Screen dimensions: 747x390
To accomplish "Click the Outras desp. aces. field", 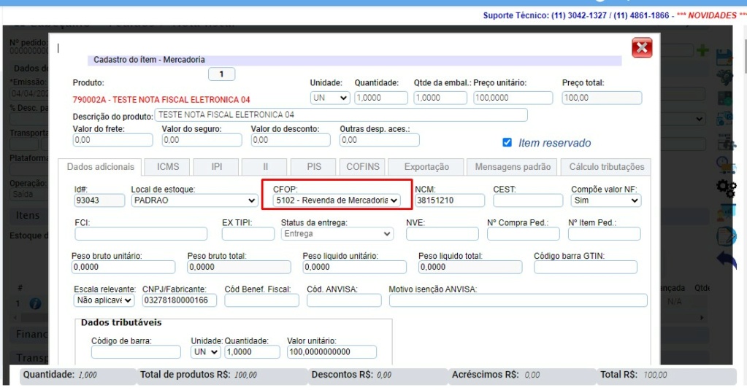I will 379,140.
